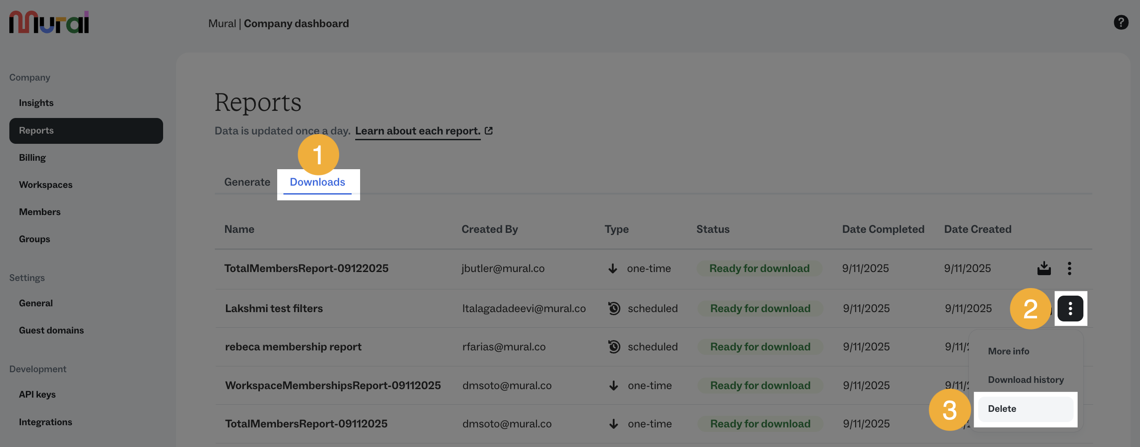Choose More info from the context menu
Viewport: 1140px width, 447px height.
[1009, 351]
